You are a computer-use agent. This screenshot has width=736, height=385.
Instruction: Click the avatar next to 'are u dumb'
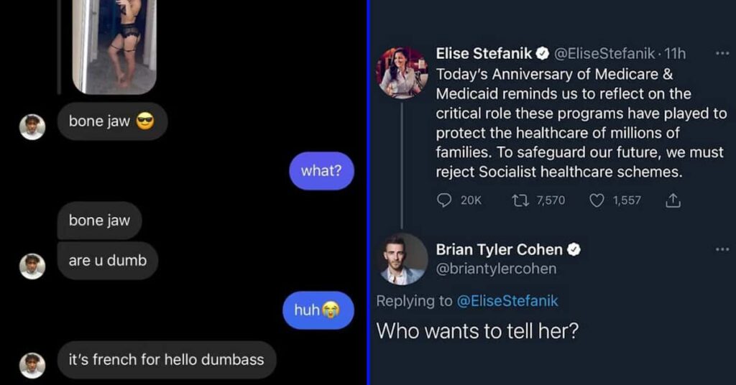tap(32, 266)
